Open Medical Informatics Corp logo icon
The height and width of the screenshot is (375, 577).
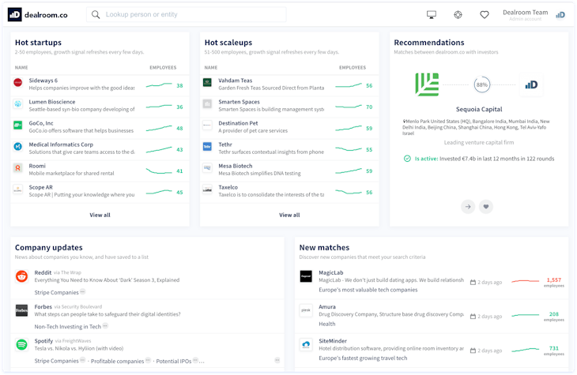point(18,146)
